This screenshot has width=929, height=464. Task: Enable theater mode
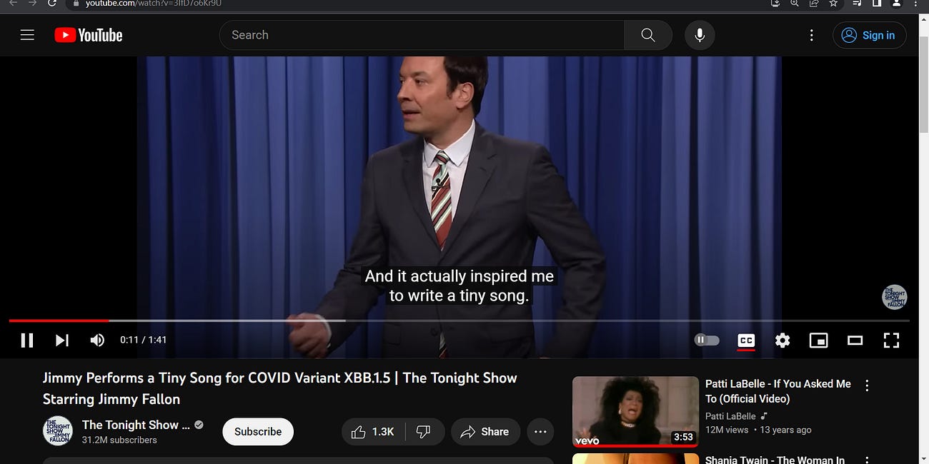coord(855,341)
